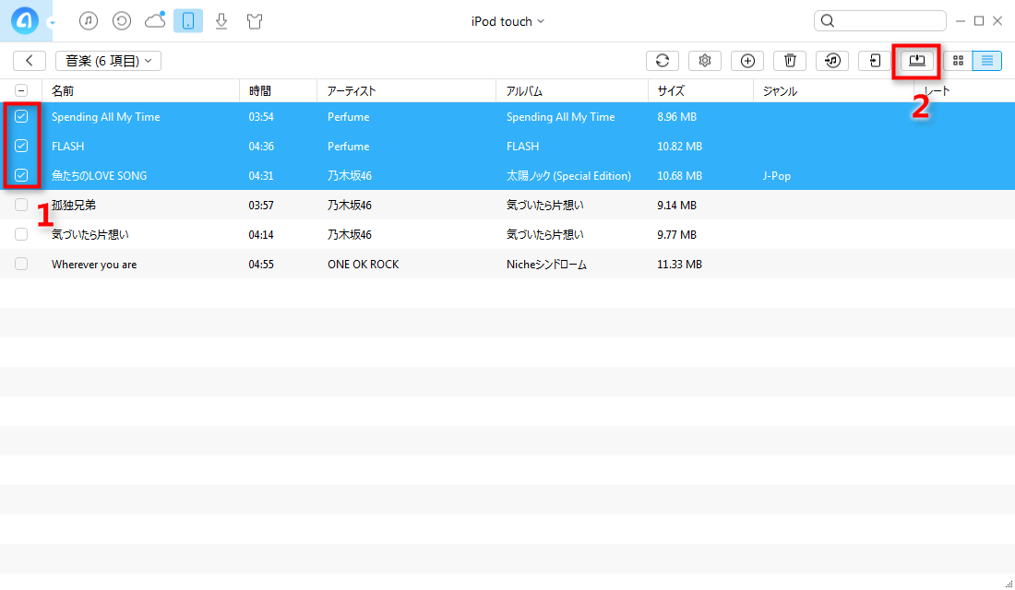
Task: Click the 太陽ノック (Special Edition) album cell
Action: [568, 176]
